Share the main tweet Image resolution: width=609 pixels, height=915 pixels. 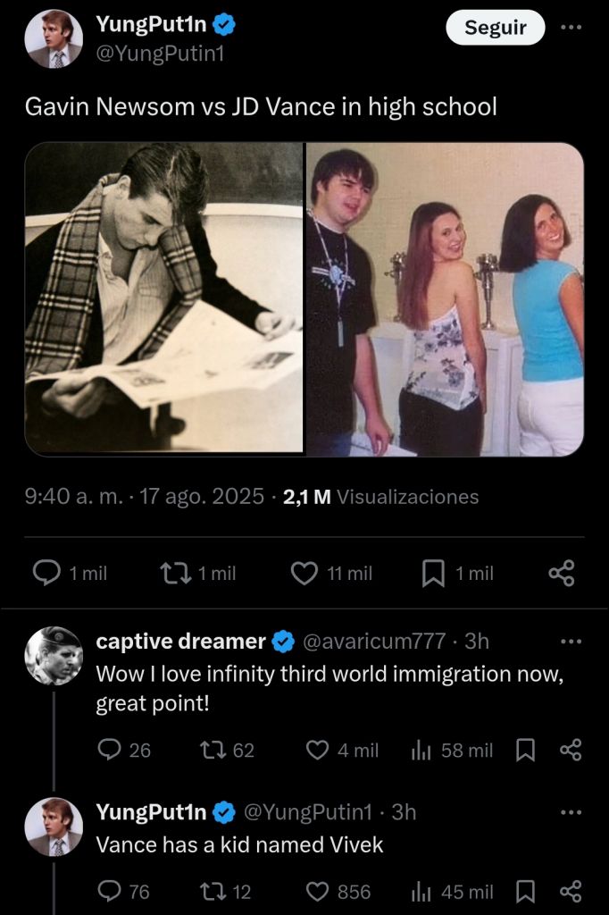(x=561, y=574)
